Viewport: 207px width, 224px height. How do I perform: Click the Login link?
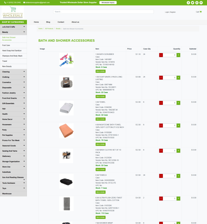pyautogui.click(x=167, y=12)
